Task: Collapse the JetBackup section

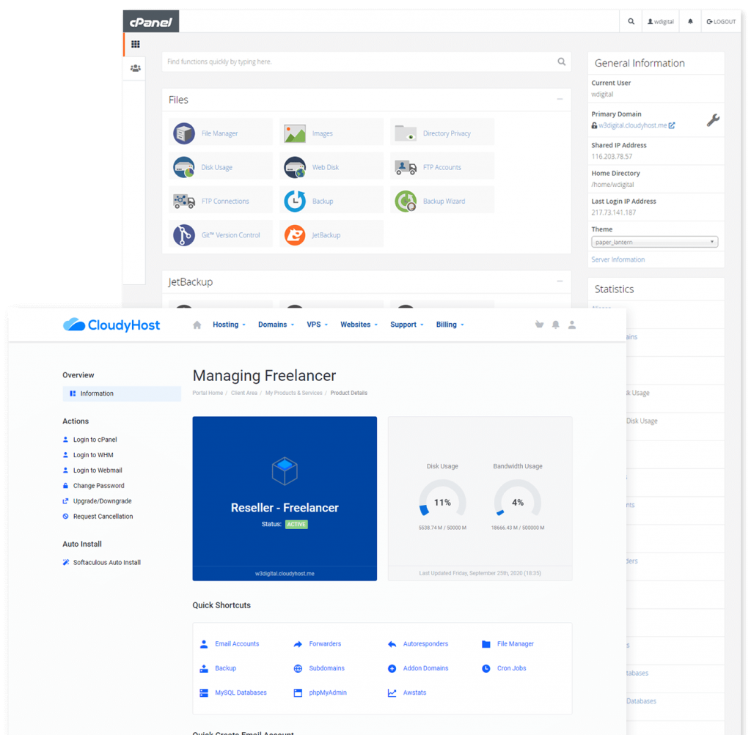Action: point(560,281)
